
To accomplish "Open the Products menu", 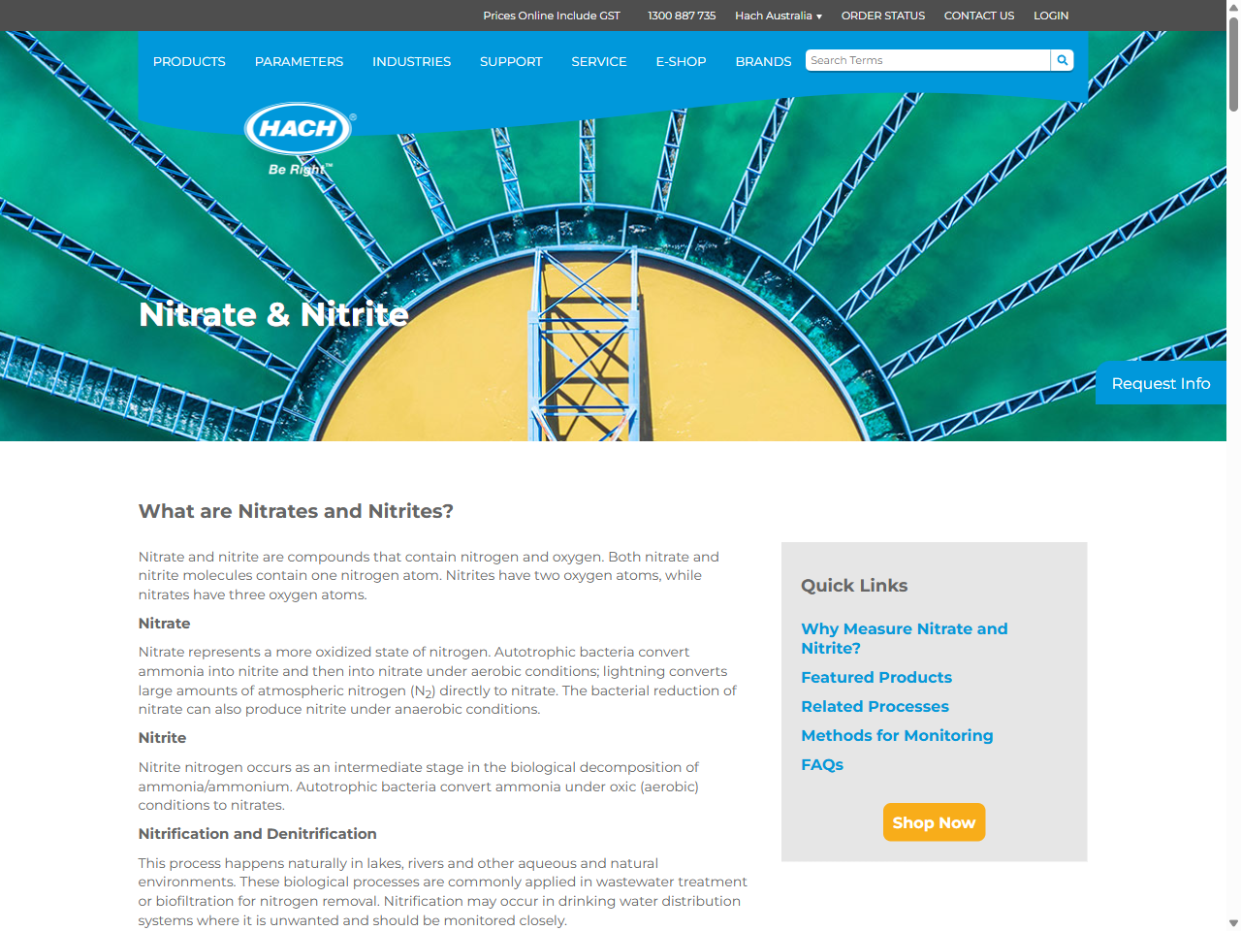I will pos(189,61).
